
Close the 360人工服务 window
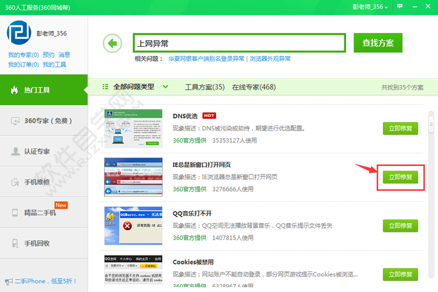pyautogui.click(x=428, y=6)
